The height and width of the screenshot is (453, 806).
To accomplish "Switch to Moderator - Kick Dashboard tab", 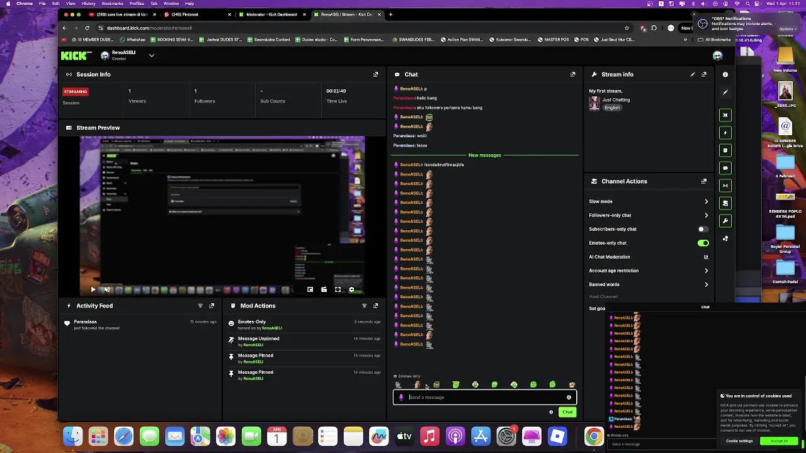I will 271,14.
